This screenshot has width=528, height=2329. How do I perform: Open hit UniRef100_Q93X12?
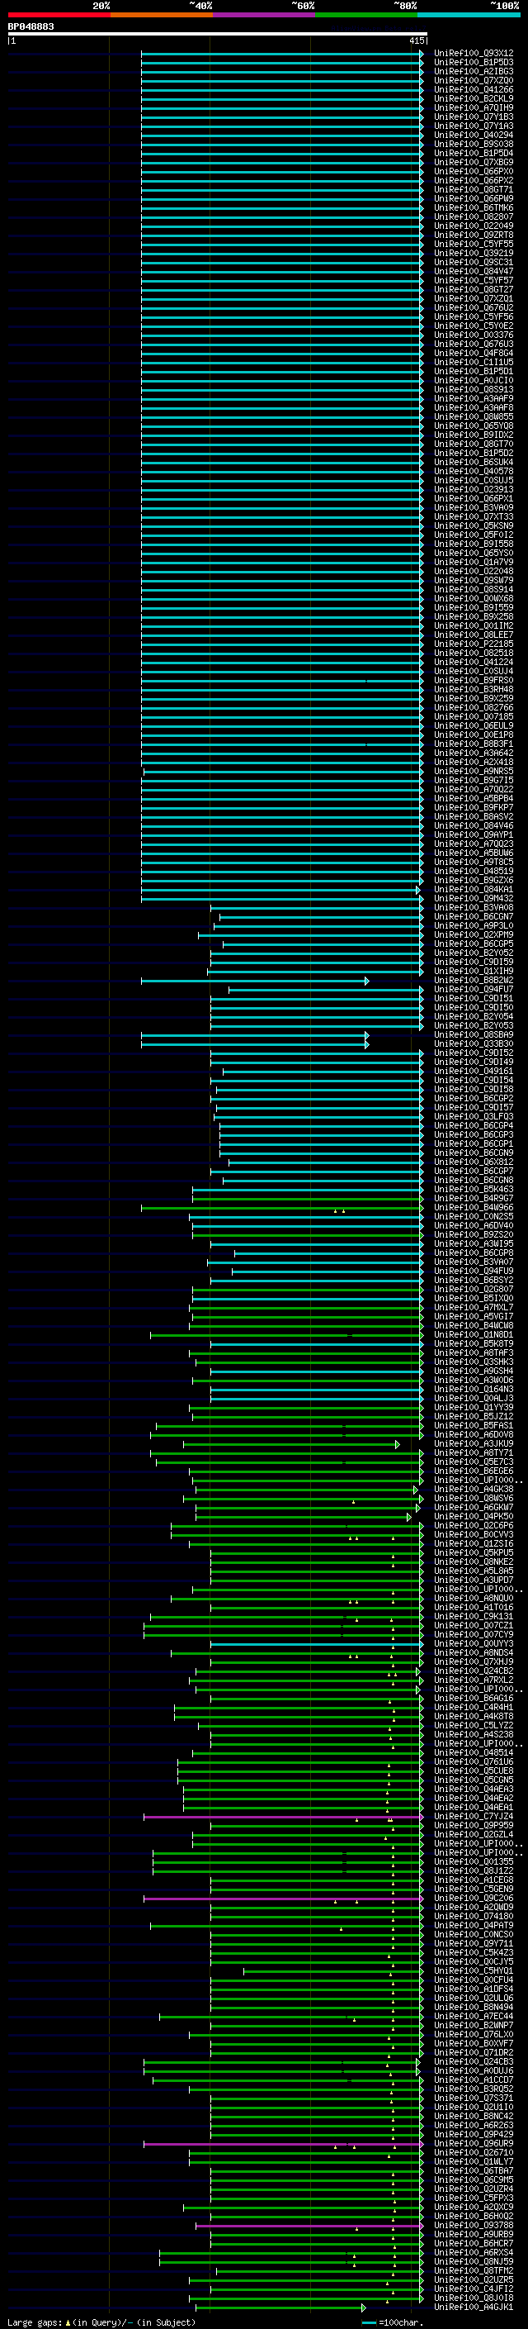(x=474, y=54)
